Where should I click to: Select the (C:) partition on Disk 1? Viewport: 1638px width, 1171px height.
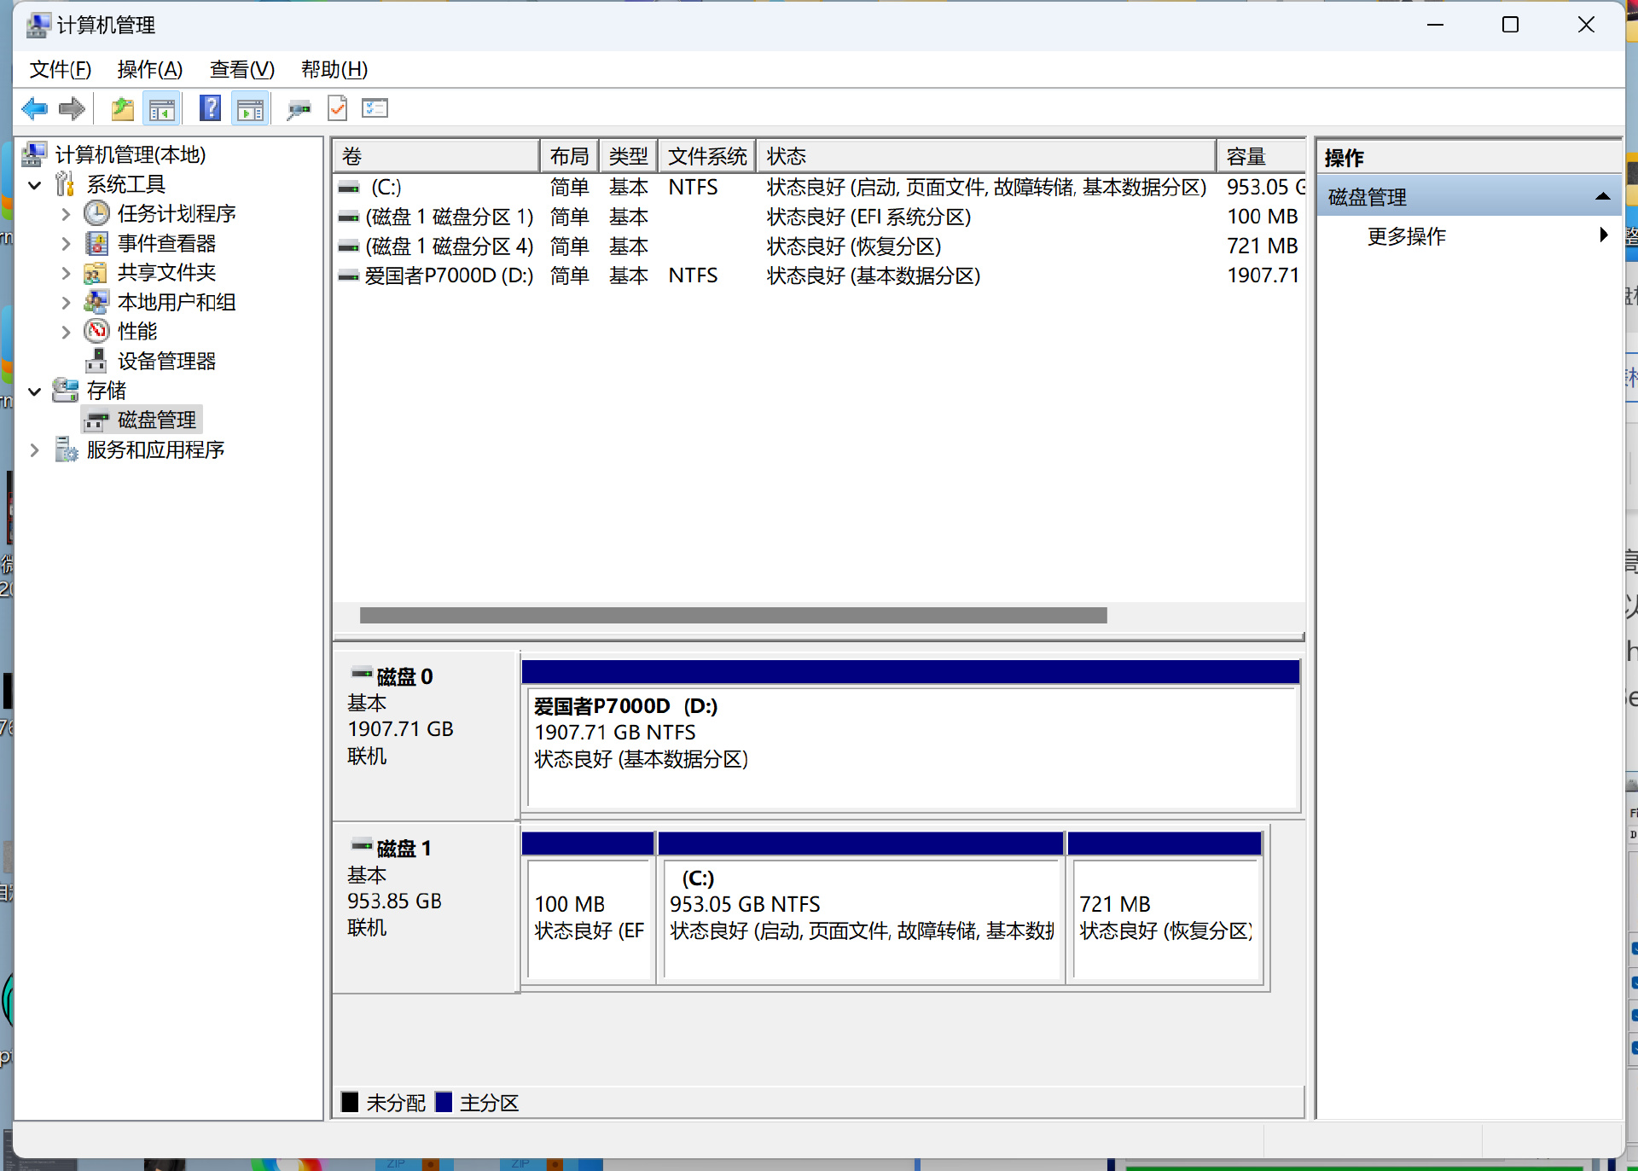[x=860, y=917]
